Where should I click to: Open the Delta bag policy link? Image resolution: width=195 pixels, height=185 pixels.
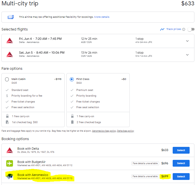(x=125, y=131)
